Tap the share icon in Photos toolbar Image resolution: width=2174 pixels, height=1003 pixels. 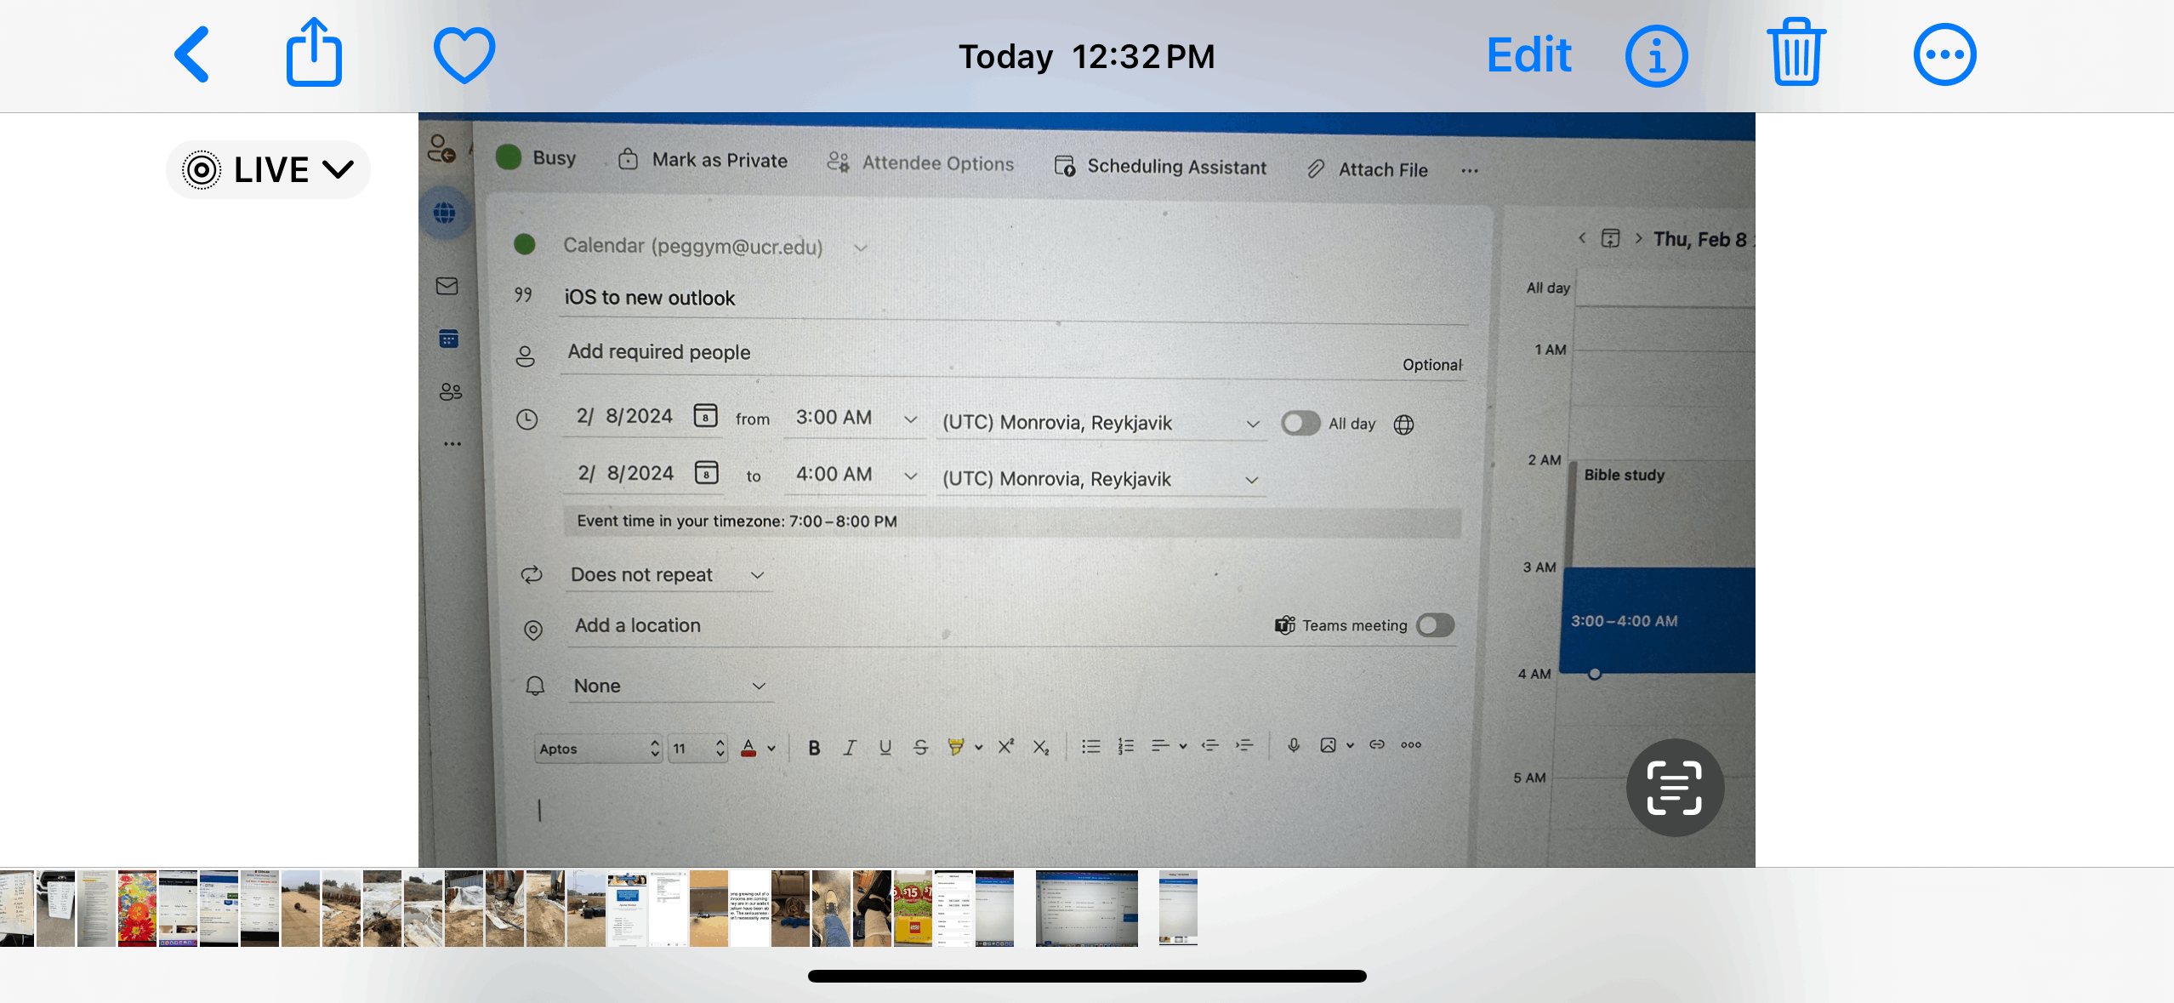tap(314, 53)
